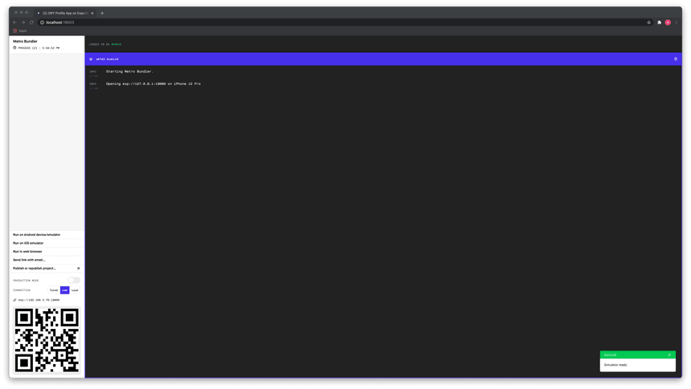Run on Android device/emulator
The image size is (691, 389).
coord(37,234)
